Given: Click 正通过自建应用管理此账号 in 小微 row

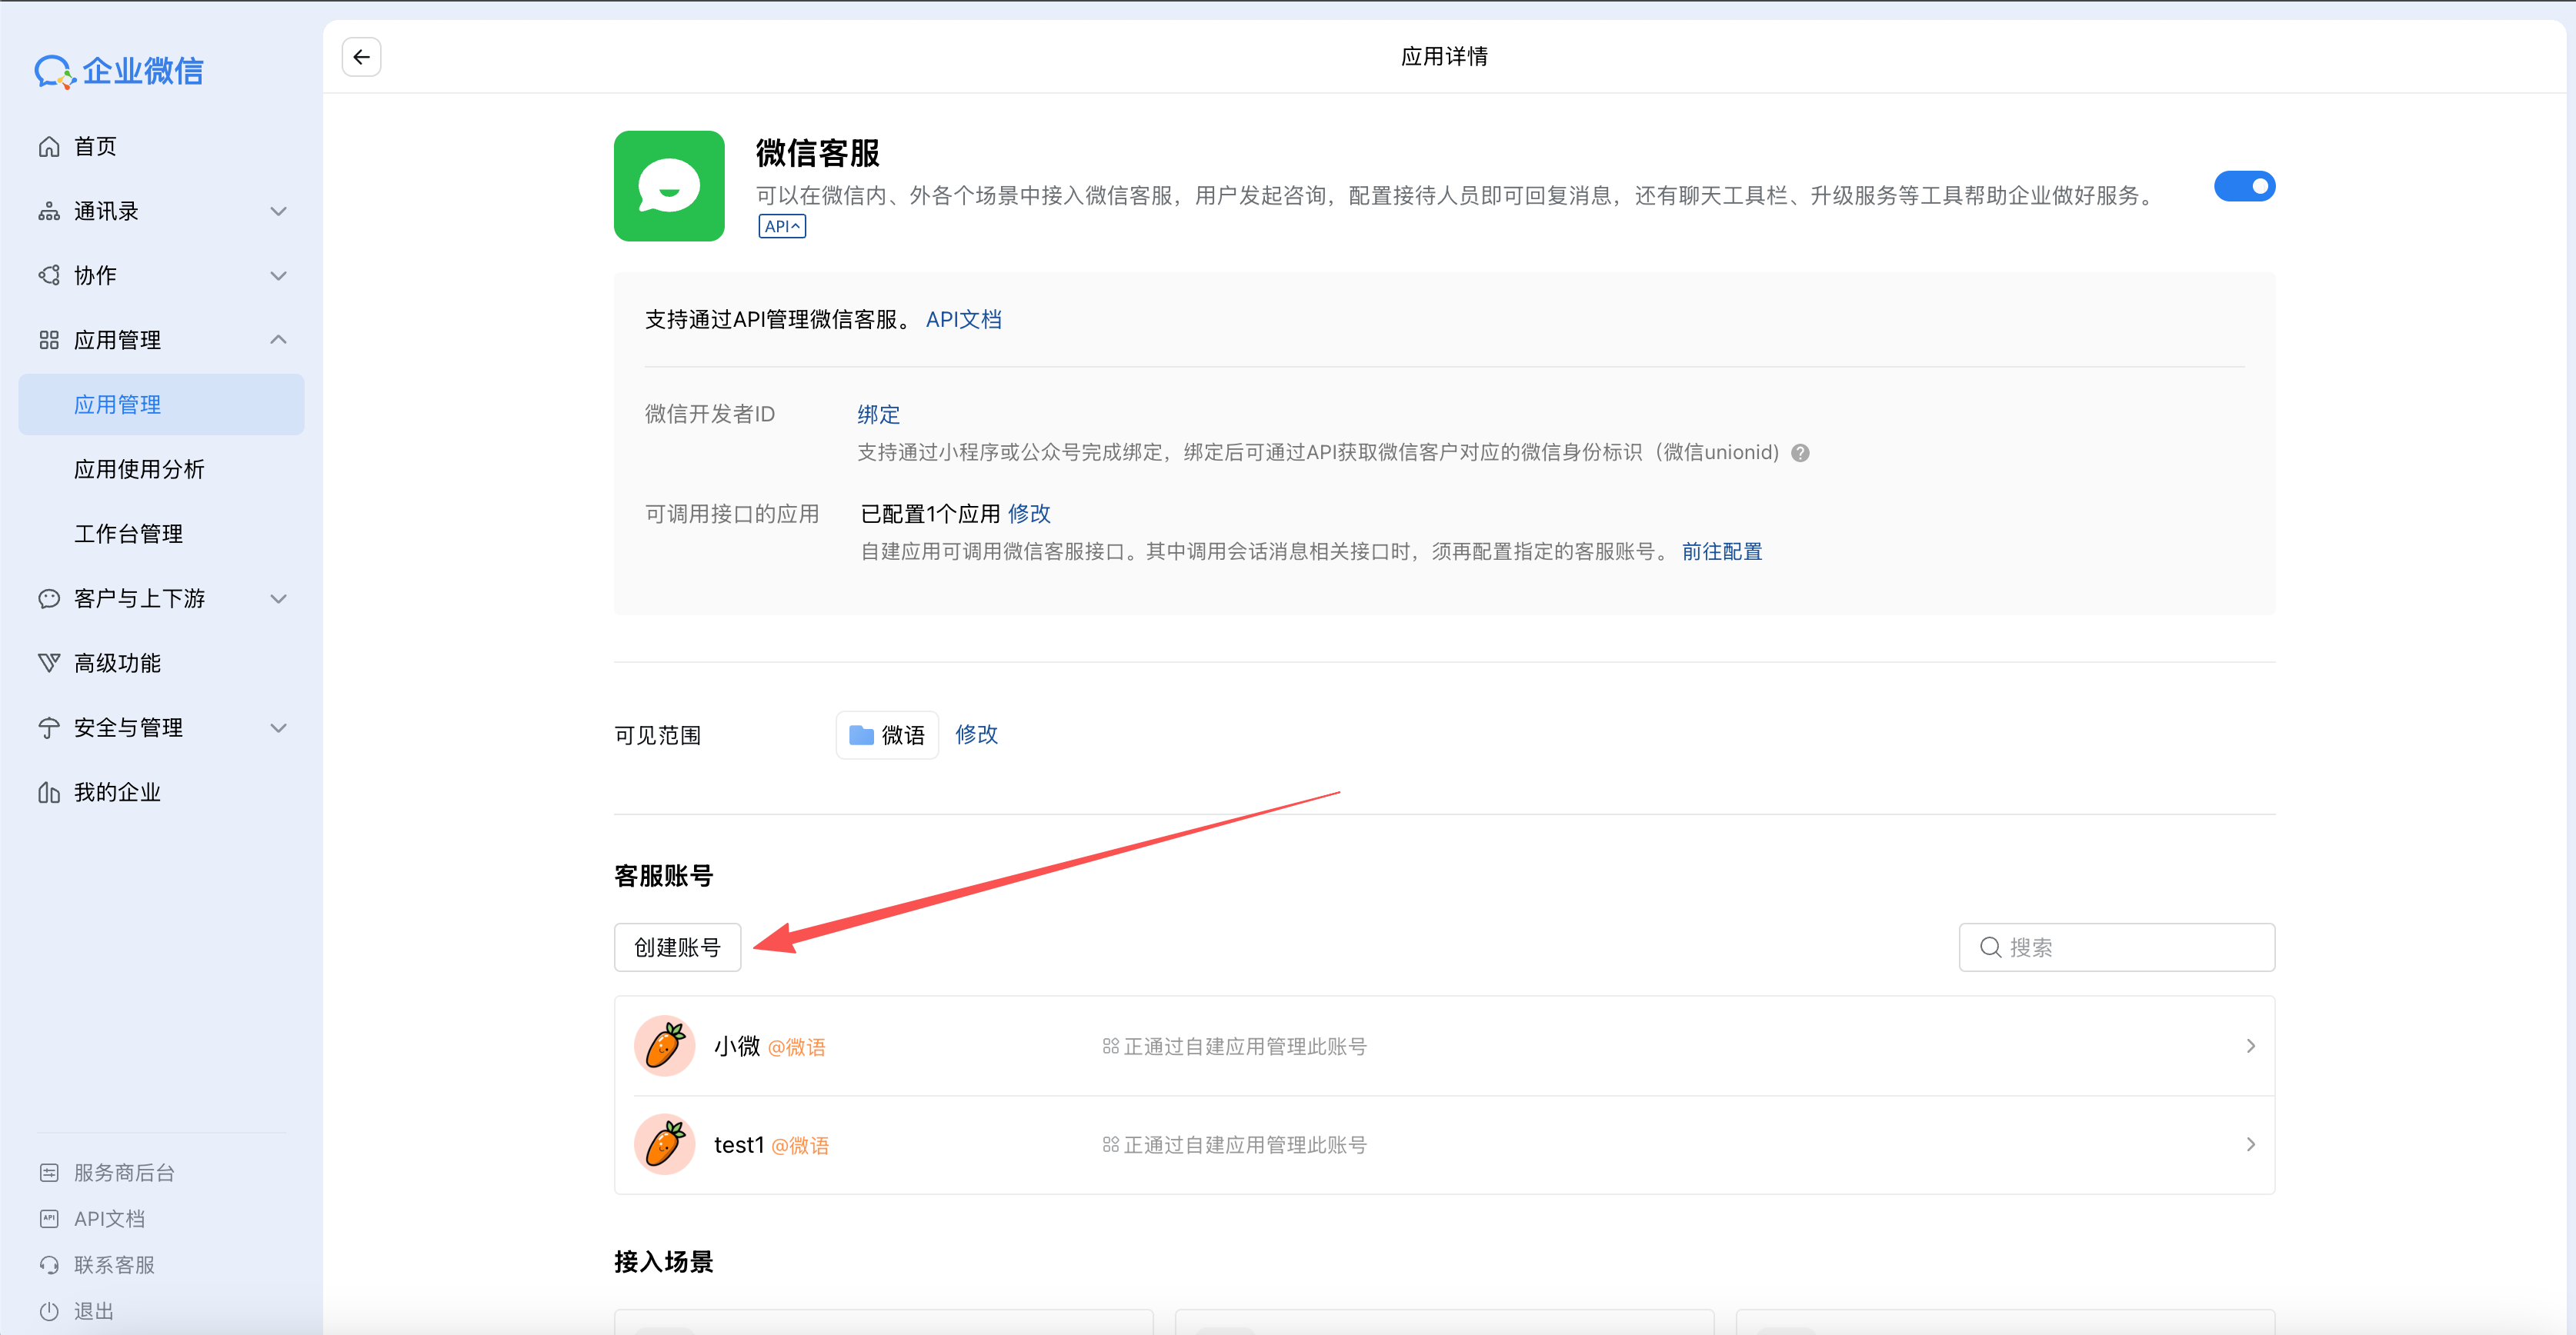Looking at the screenshot, I should [x=1245, y=1046].
